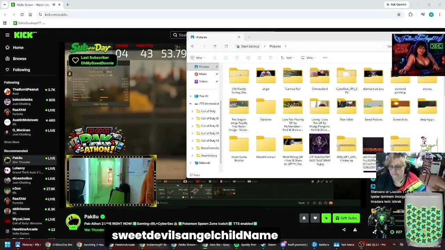Open Lulaavy recommended channel
The width and height of the screenshot is (445, 250).
[30, 170]
